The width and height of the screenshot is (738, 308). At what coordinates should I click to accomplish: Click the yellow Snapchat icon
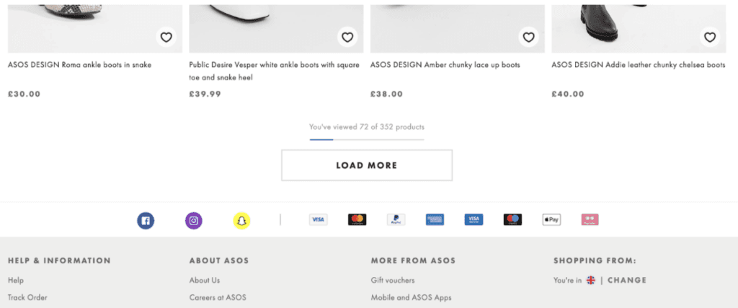coord(241,221)
